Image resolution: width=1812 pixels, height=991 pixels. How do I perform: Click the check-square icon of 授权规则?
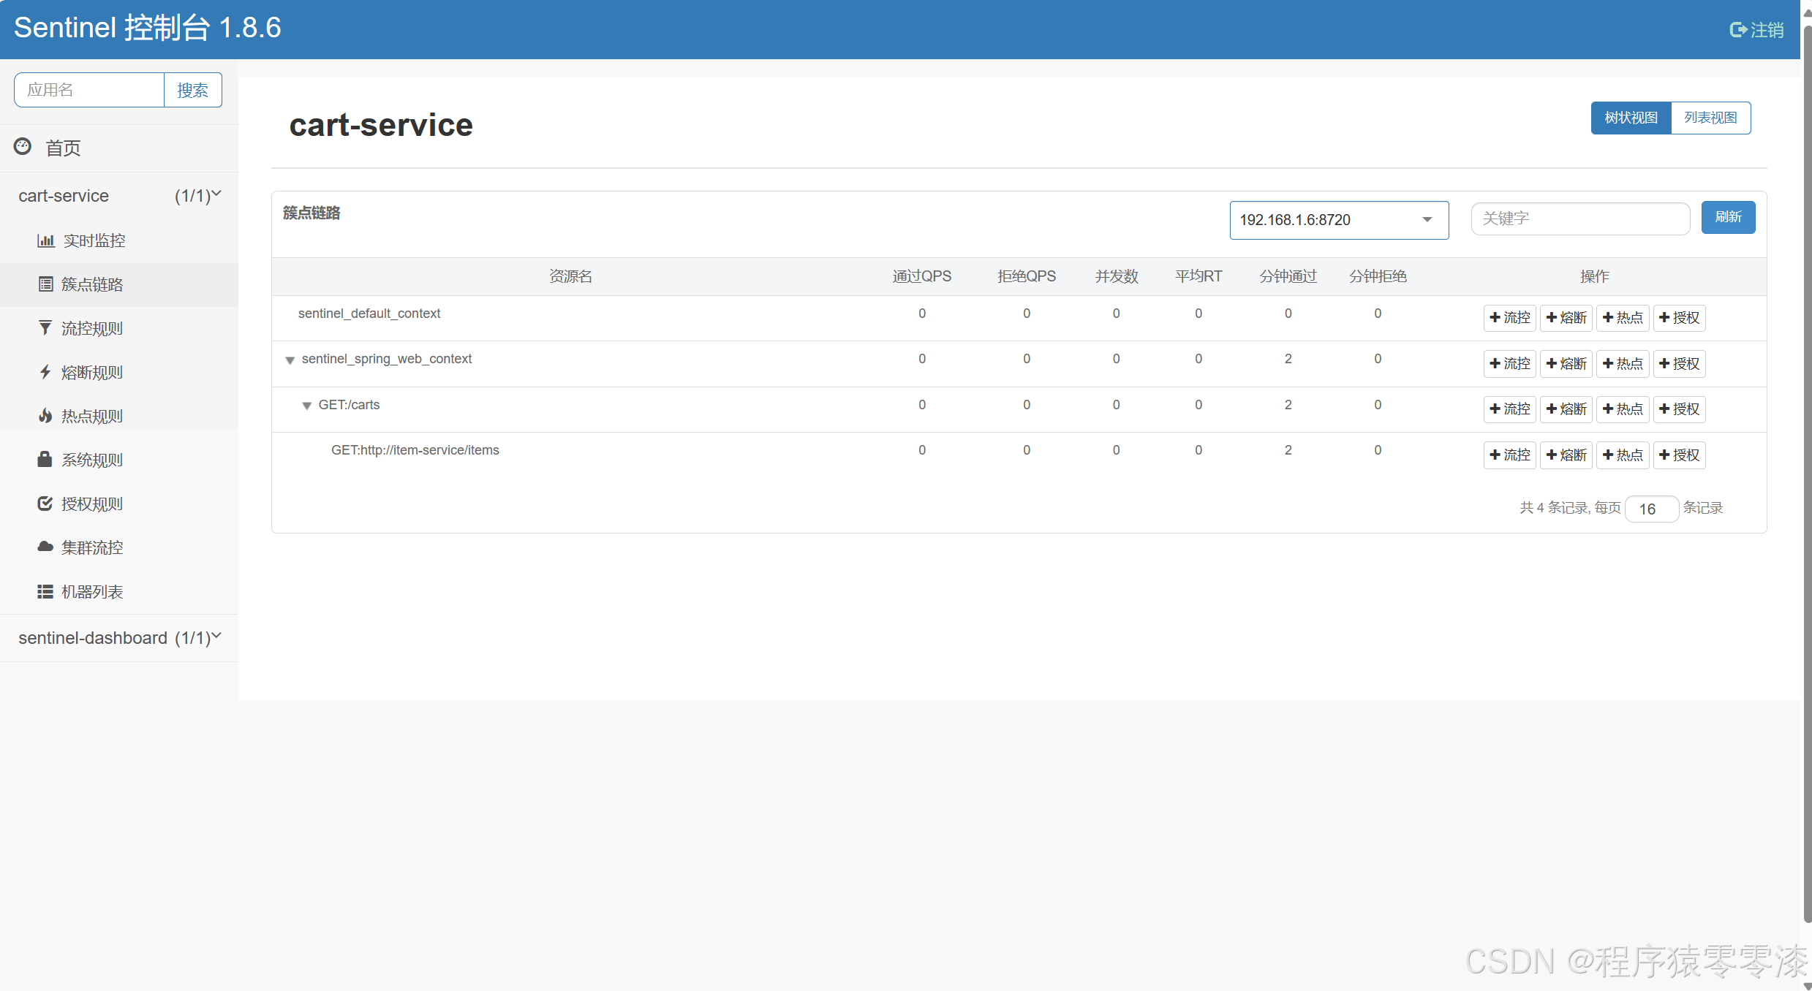click(x=45, y=504)
